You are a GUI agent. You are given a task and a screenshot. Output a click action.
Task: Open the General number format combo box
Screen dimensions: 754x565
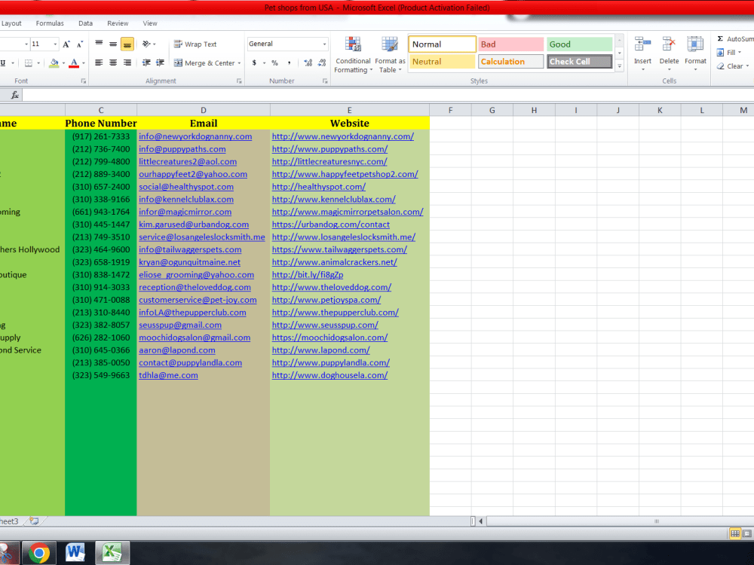click(x=287, y=44)
